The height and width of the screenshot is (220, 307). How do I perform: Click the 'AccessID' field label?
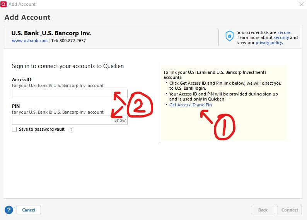[22, 80]
